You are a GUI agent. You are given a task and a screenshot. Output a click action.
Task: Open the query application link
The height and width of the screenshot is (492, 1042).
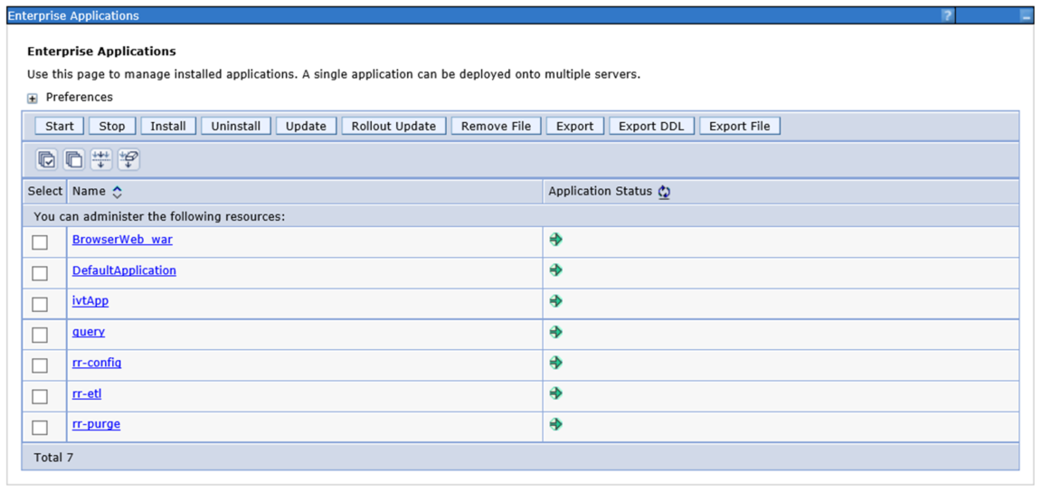89,332
